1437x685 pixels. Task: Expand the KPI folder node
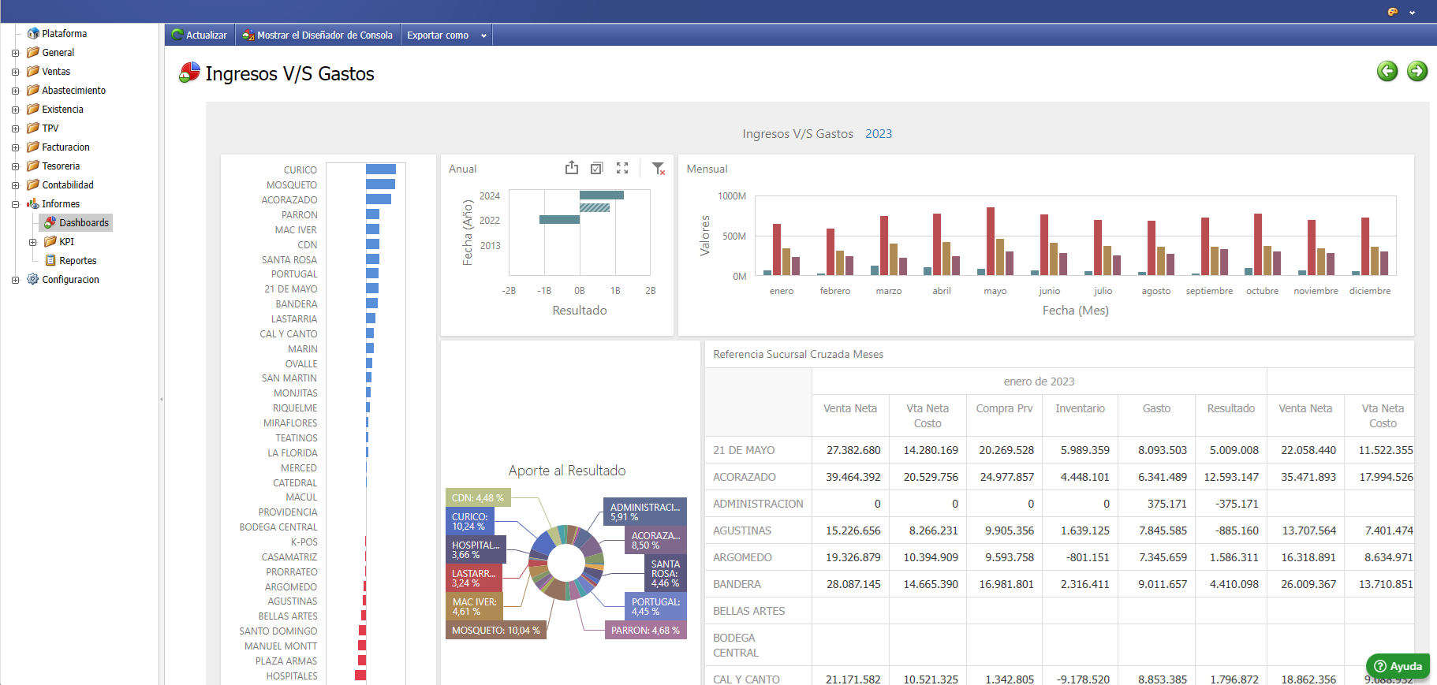(33, 242)
